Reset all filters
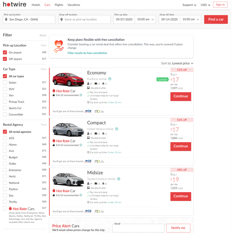Image resolution: width=231 pixels, height=233 pixels. (43, 35)
